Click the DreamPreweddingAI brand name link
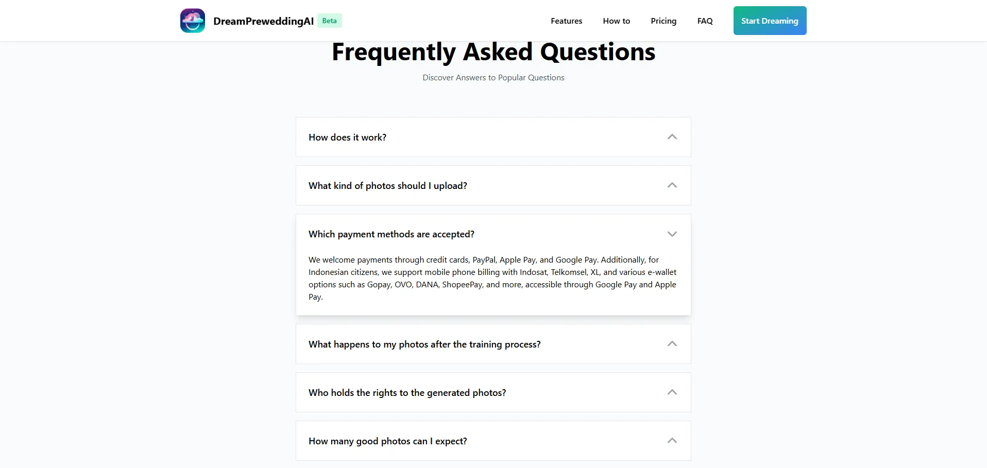987x468 pixels. tap(263, 21)
